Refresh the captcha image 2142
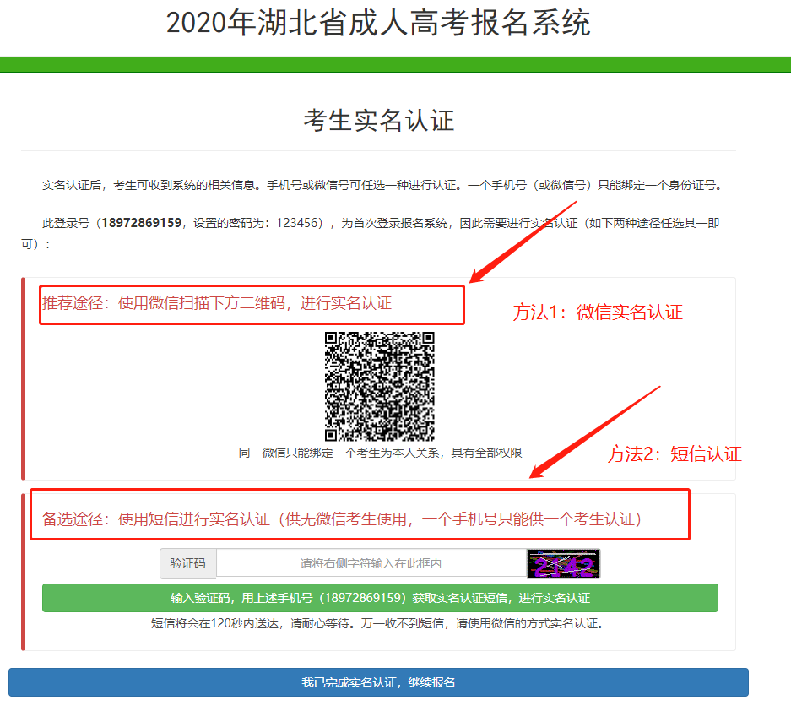 (563, 563)
